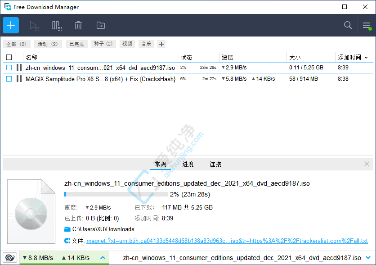Click the pause downloads toolbar icon

(x=57, y=26)
